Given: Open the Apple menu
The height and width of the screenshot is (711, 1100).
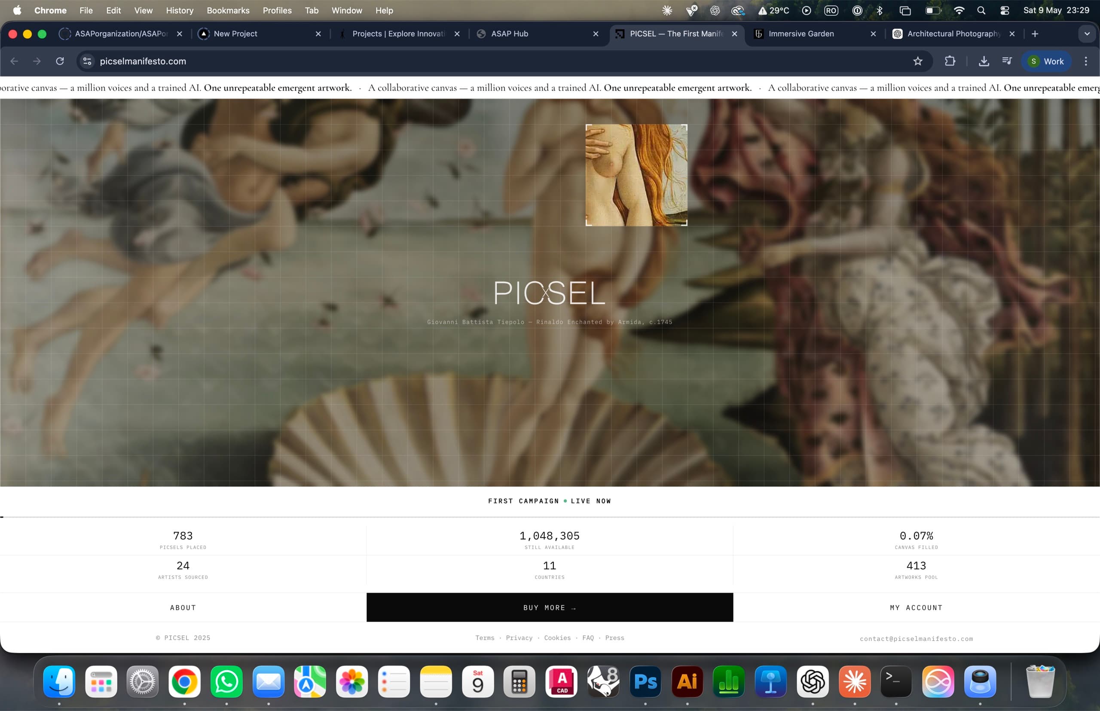Looking at the screenshot, I should [17, 10].
